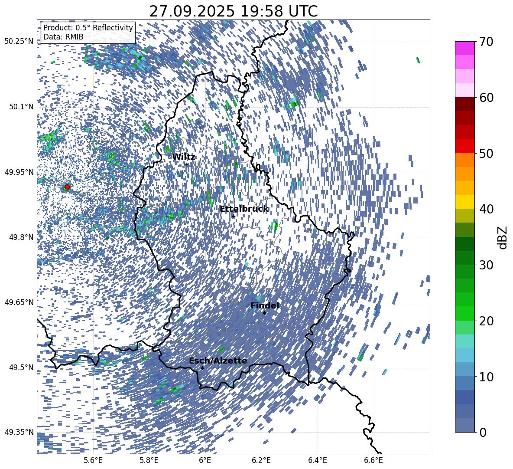Click the Esch/Alzette city label
Screen dimensions: 513x469
click(218, 361)
